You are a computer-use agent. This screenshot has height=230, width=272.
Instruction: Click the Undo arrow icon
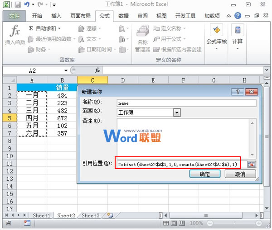(x=27, y=5)
